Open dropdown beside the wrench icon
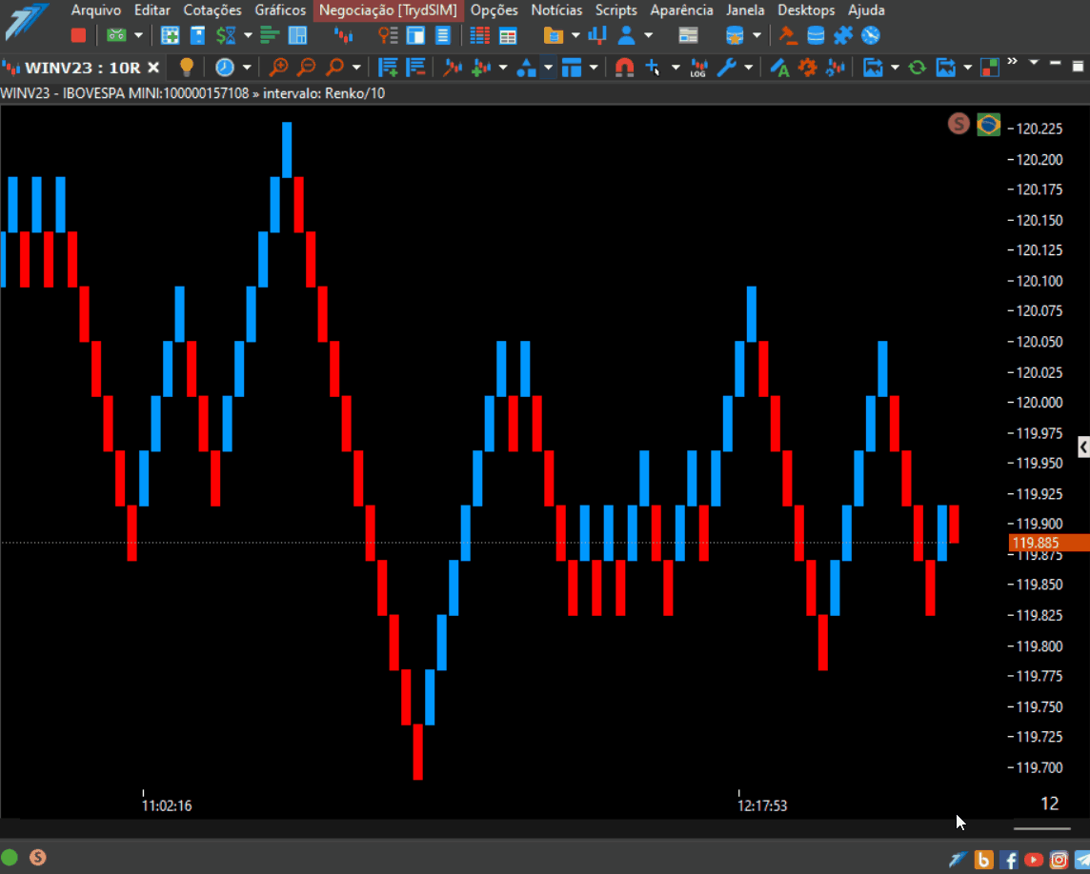This screenshot has width=1090, height=874. point(748,68)
